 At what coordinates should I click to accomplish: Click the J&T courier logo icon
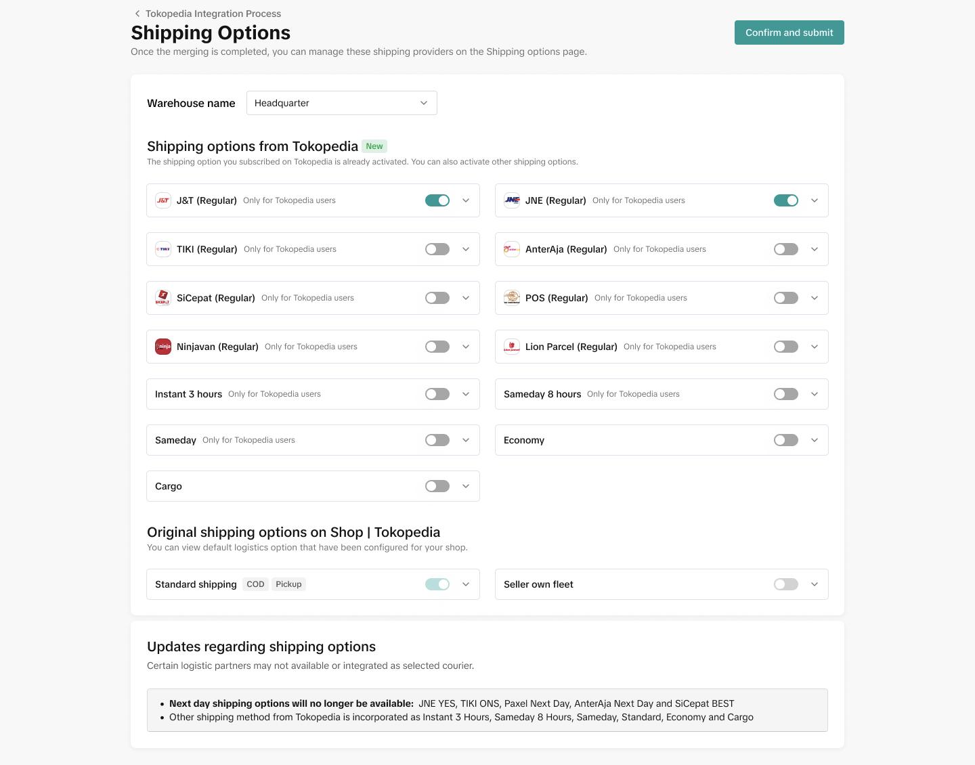(x=163, y=200)
